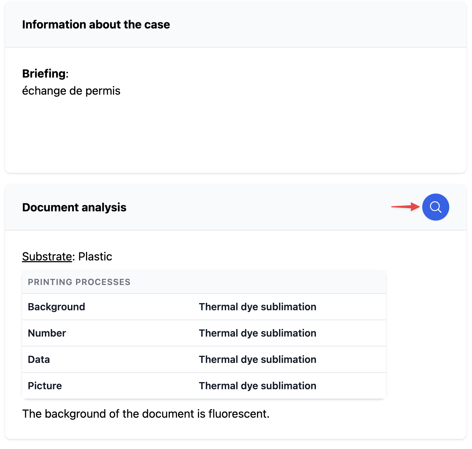The height and width of the screenshot is (449, 472).
Task: Select the Background row label
Action: (56, 307)
